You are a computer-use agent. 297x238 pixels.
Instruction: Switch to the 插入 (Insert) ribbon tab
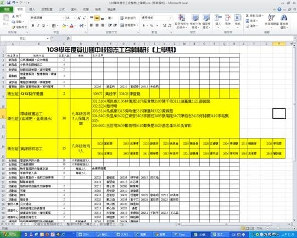32,9
